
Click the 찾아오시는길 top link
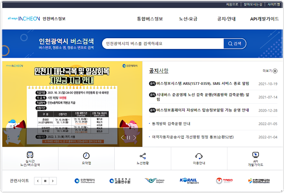[253, 4]
